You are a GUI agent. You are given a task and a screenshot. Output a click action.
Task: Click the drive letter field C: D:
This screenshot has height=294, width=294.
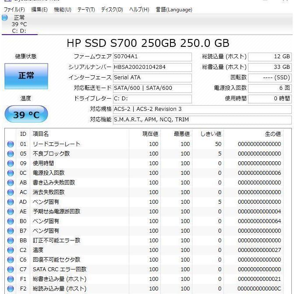click(x=152, y=99)
